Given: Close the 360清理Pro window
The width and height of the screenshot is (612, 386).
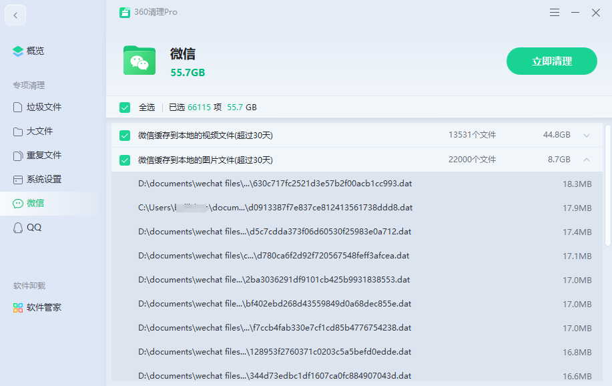Looking at the screenshot, I should 595,13.
